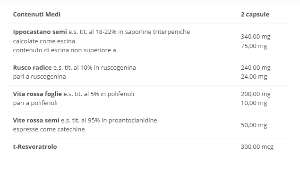
Task: Click the 'Contenuti Medi' column header
Action: pyautogui.click(x=36, y=14)
